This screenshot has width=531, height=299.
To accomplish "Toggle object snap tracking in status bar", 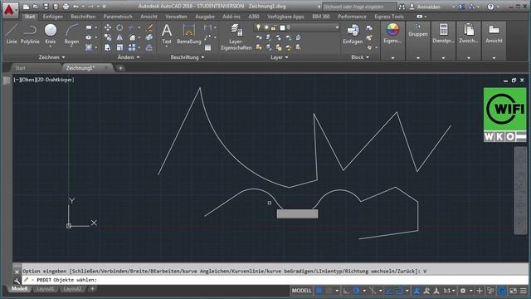I will coord(389,291).
